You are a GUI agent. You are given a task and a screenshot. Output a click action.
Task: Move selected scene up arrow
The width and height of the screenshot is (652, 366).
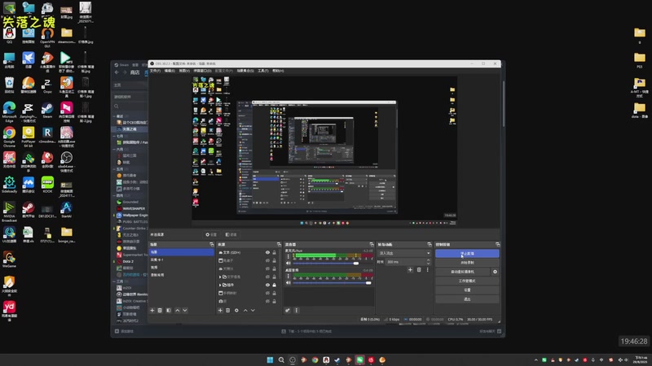point(178,311)
